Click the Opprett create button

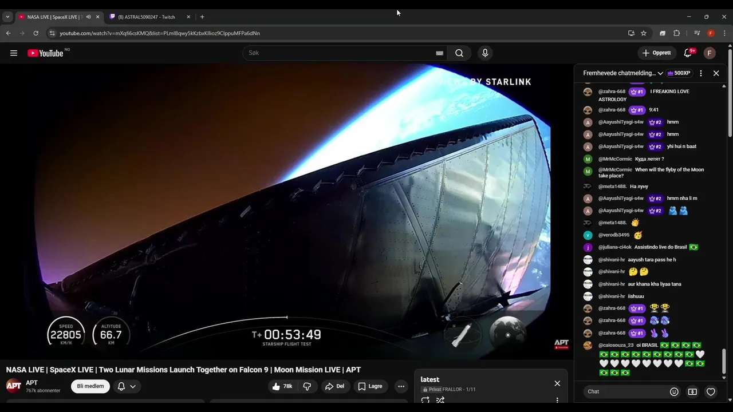tap(657, 53)
